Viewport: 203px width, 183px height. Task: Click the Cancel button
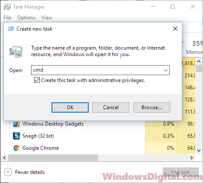111,107
